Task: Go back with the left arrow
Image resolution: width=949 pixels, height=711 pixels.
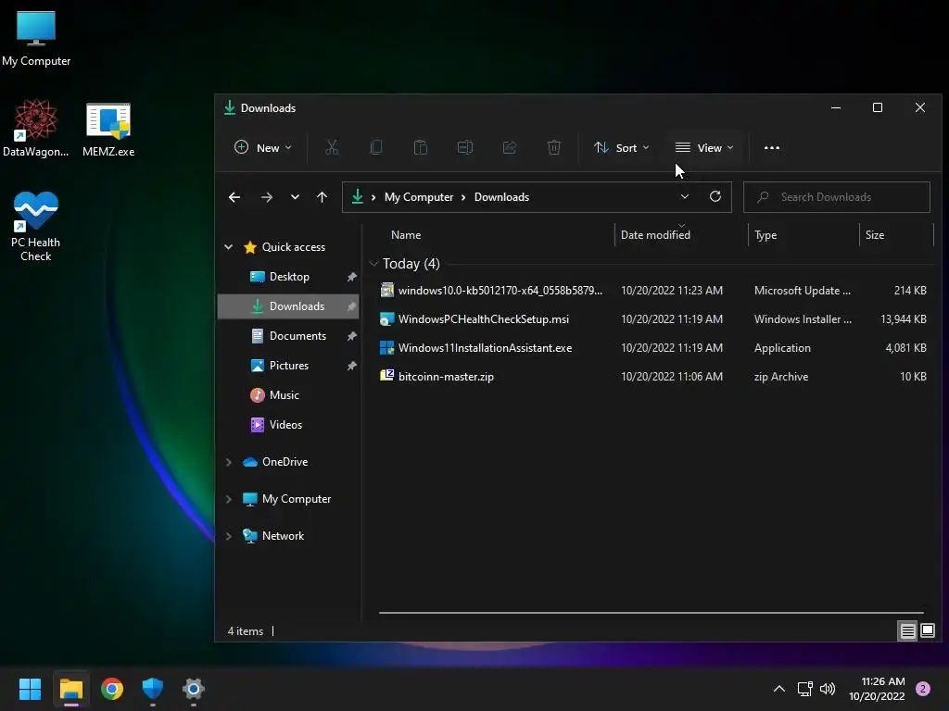Action: tap(234, 197)
